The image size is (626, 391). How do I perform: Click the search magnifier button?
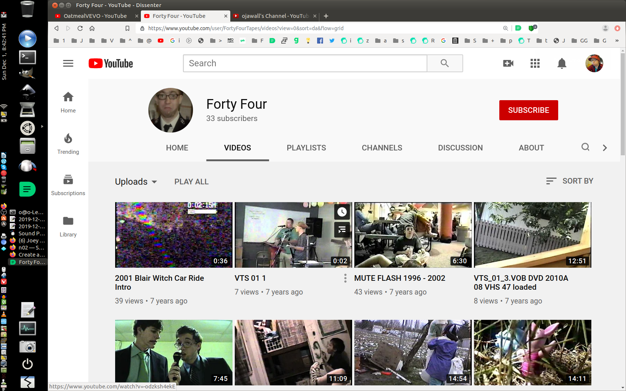click(x=445, y=63)
